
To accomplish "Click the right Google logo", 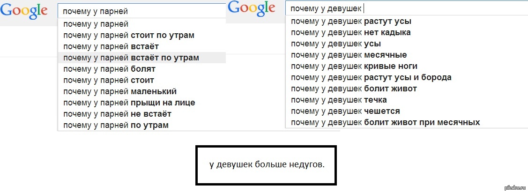I will tap(252, 8).
